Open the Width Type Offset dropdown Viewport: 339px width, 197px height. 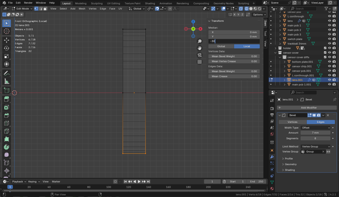click(x=316, y=128)
